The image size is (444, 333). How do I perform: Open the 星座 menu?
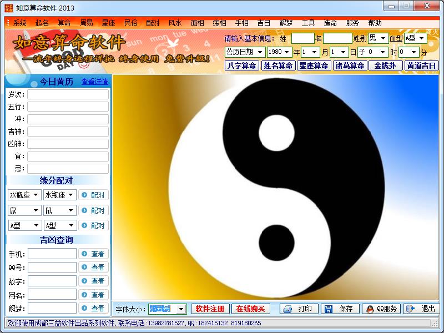click(108, 23)
